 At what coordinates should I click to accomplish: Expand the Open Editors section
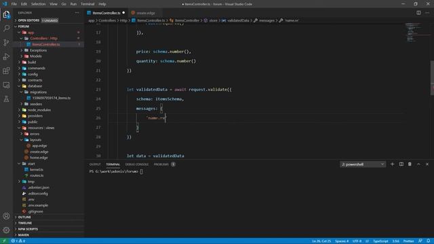(x=28, y=20)
